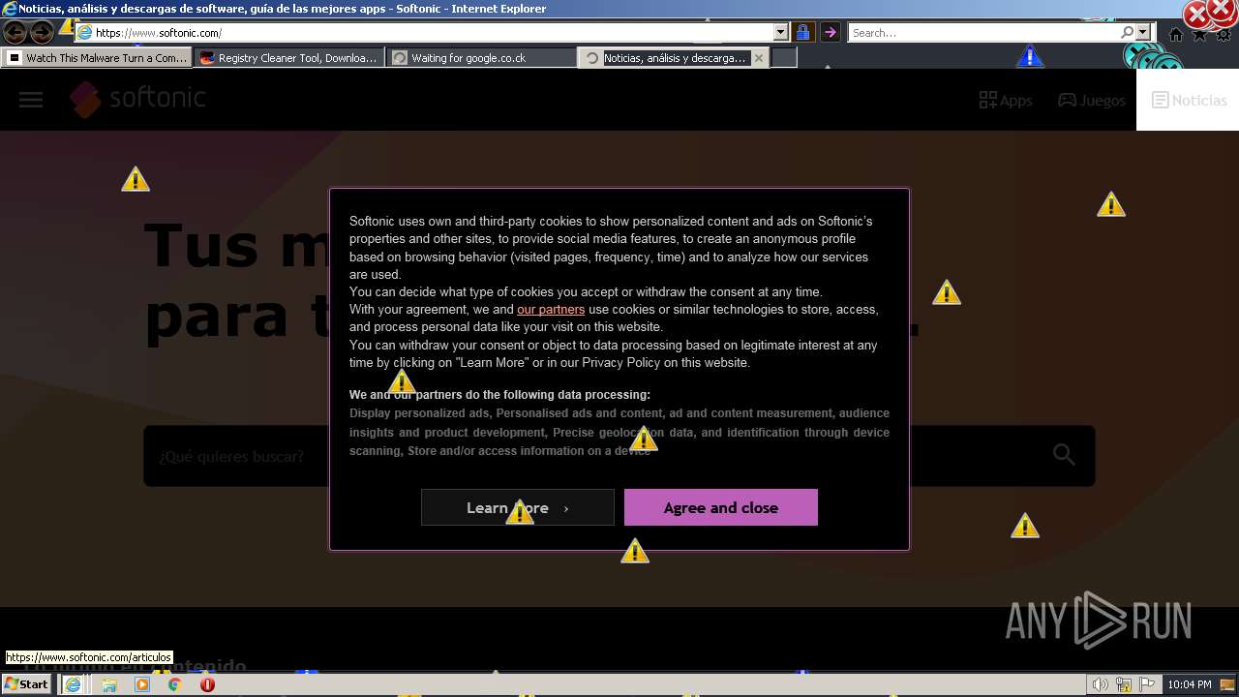
Task: Open the IE Tools gear icon
Action: click(x=1224, y=35)
